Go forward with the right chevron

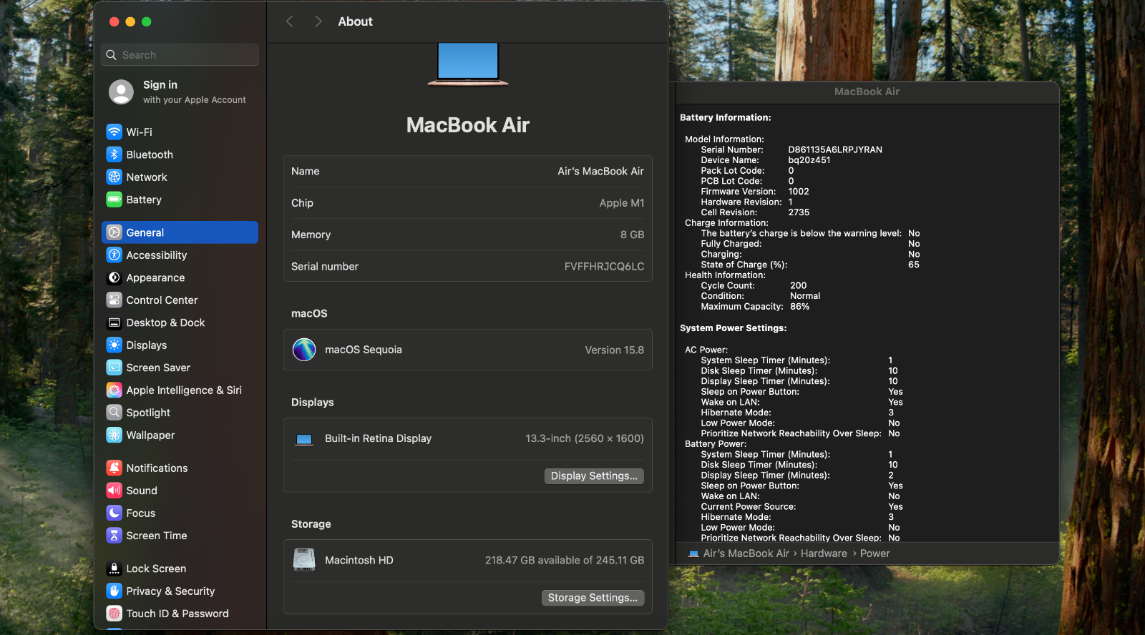pyautogui.click(x=318, y=21)
